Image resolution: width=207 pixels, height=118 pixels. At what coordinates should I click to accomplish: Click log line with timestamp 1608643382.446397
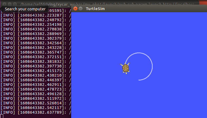click(36, 80)
